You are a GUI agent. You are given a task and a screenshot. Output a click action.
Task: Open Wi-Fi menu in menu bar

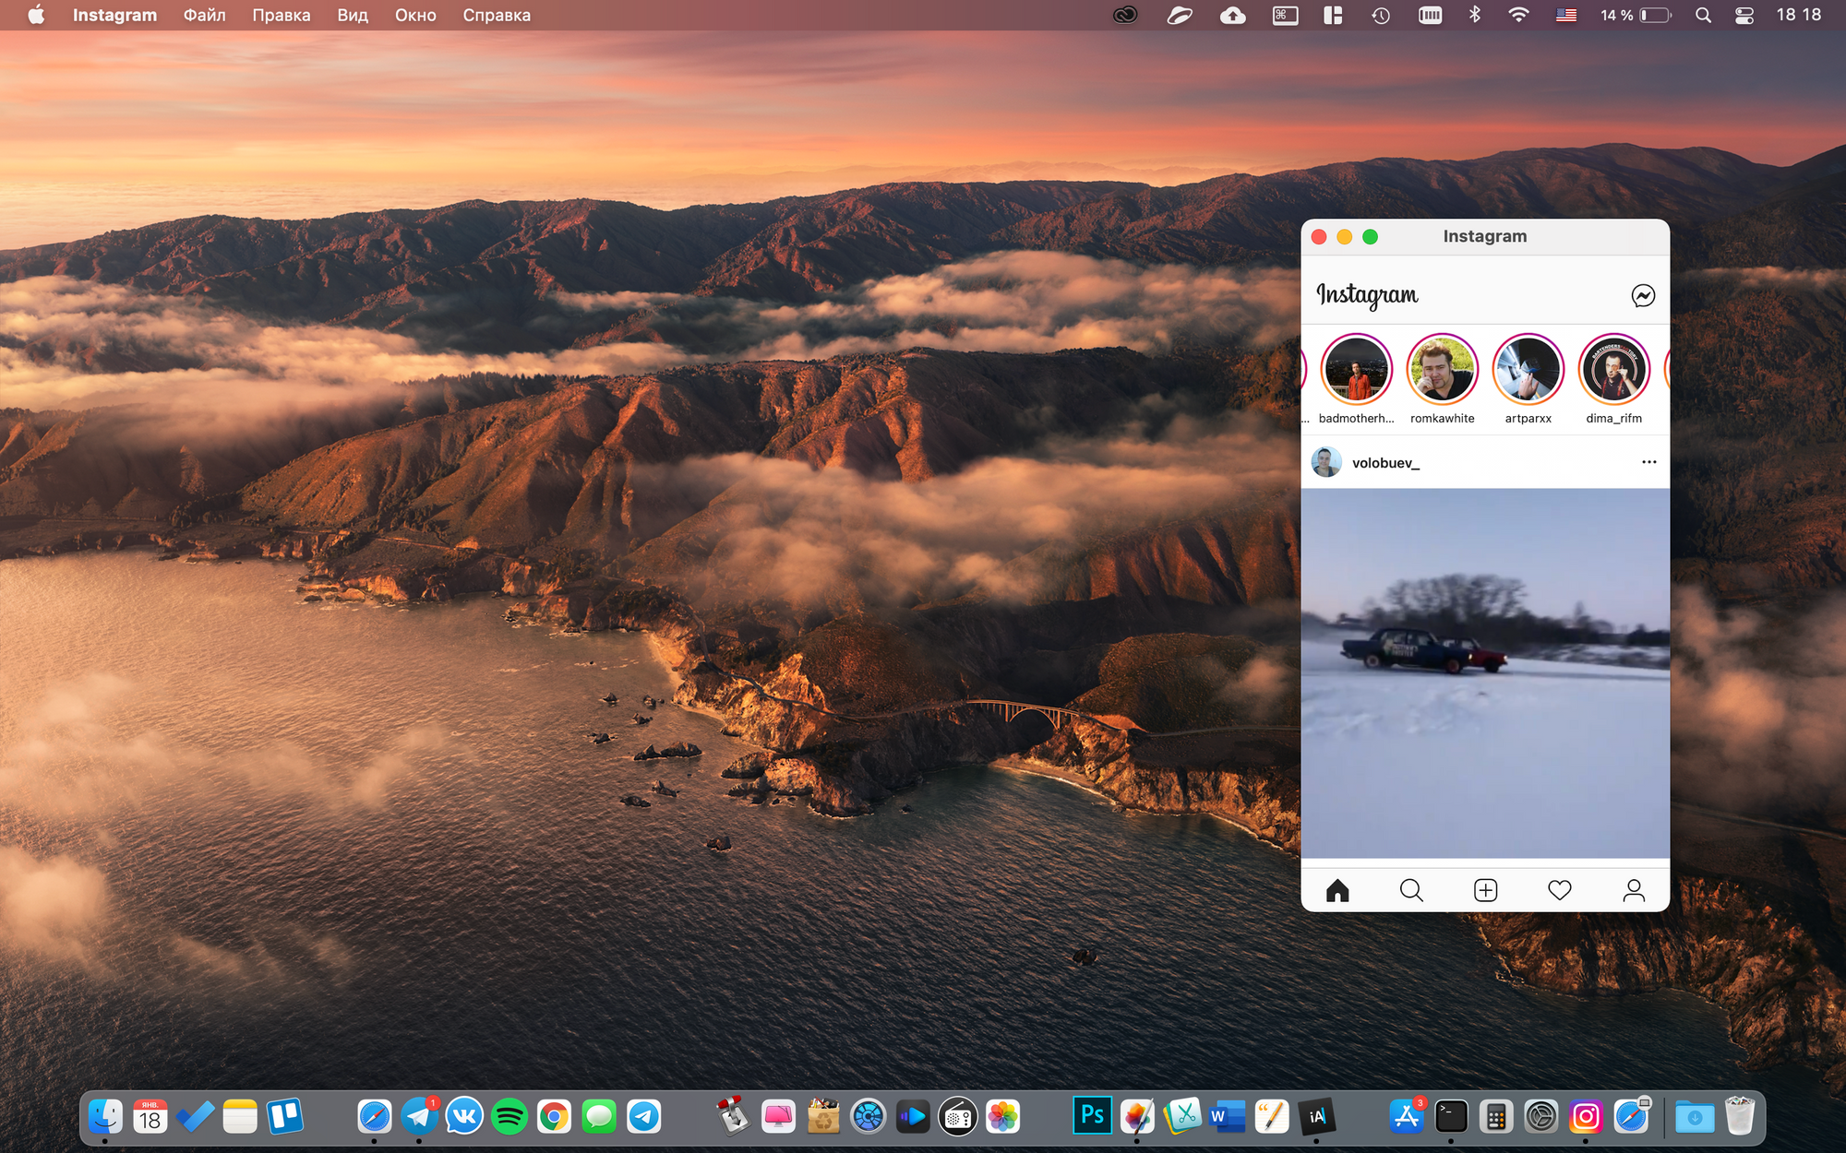point(1518,15)
